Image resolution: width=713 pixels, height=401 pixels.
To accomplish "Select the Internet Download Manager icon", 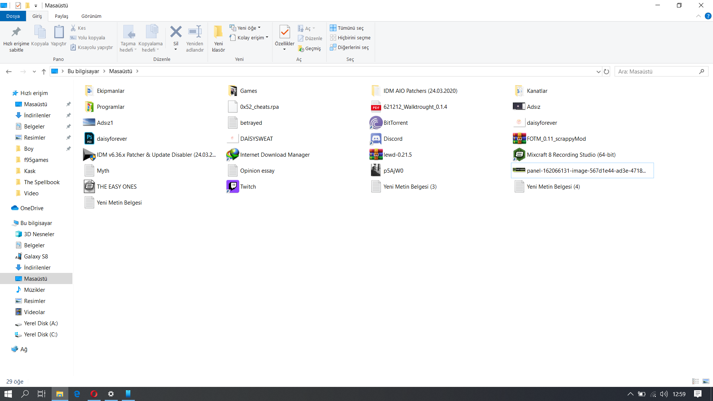I will click(232, 154).
